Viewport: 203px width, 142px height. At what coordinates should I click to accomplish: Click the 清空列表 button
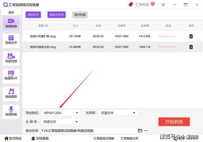(x=80, y=15)
